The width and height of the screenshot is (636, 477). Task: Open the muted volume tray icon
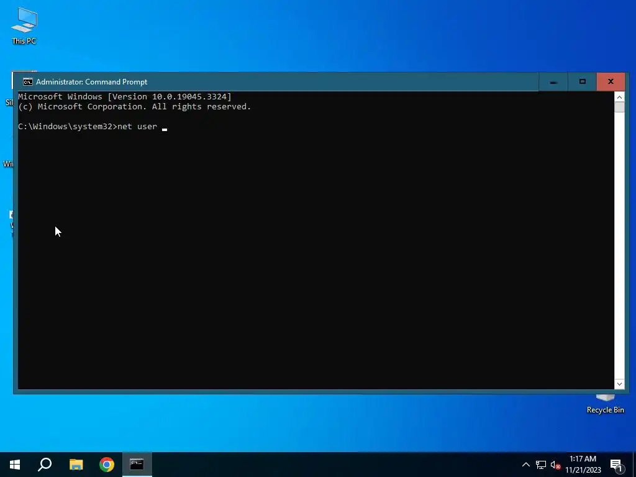555,465
